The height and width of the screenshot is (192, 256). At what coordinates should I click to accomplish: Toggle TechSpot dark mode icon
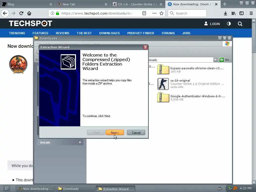pyautogui.click(x=229, y=24)
